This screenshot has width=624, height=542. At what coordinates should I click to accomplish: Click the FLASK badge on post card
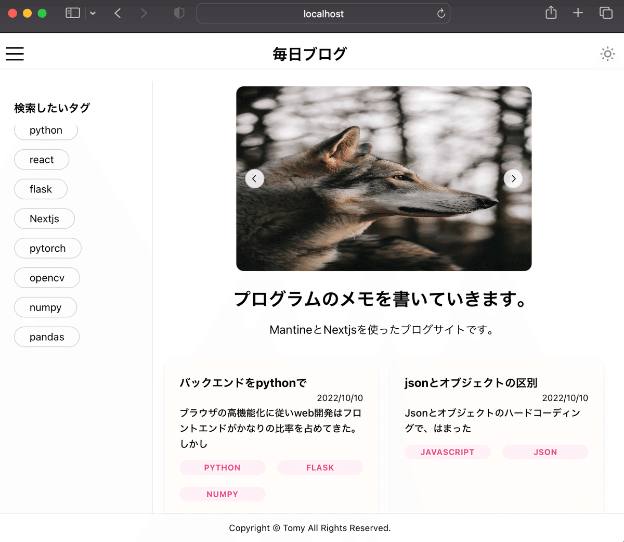pos(320,468)
